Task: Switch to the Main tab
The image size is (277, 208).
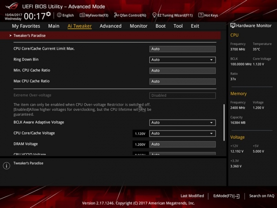Action: click(54, 26)
